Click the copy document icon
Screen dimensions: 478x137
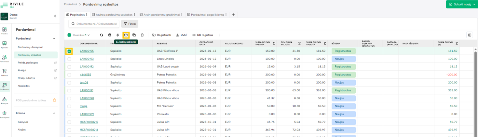click(x=134, y=35)
